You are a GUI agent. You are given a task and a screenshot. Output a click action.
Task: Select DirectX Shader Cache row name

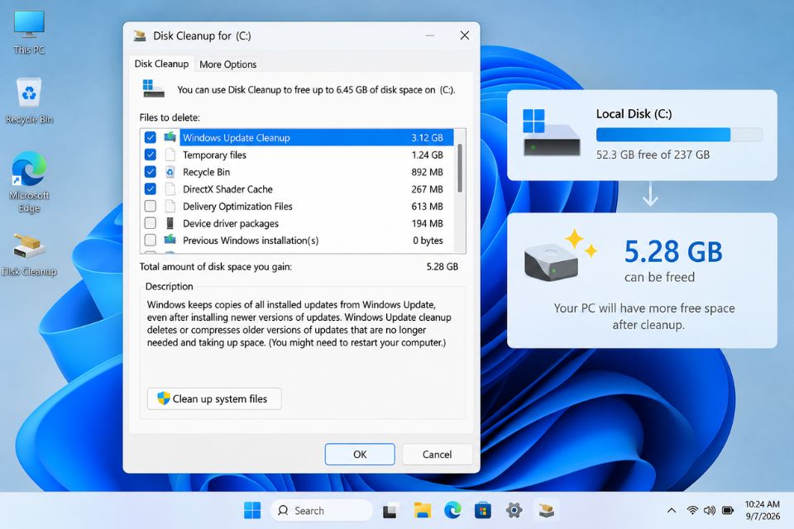point(228,189)
